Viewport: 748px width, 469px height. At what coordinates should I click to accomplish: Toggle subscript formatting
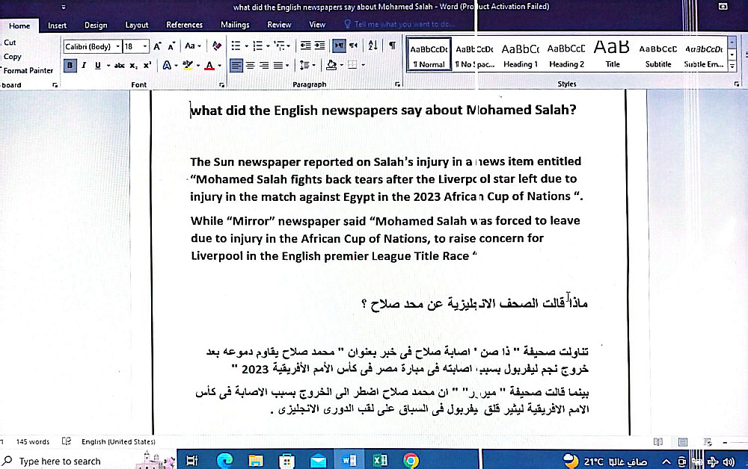click(134, 65)
